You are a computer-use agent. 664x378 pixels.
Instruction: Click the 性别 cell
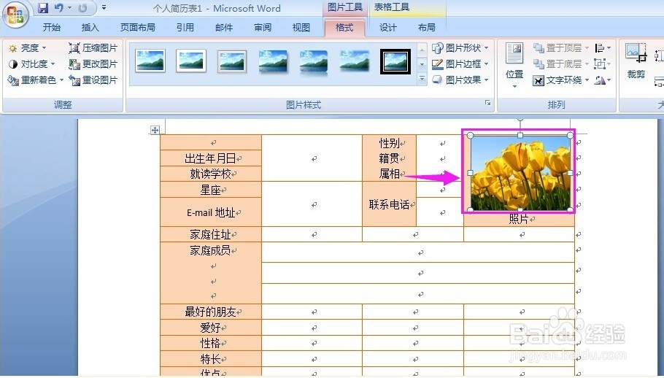(x=390, y=143)
